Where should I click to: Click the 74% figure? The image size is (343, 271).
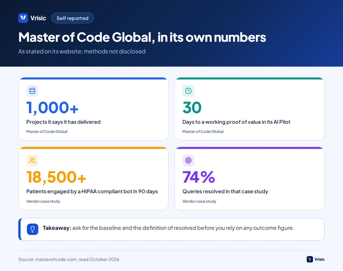click(199, 177)
